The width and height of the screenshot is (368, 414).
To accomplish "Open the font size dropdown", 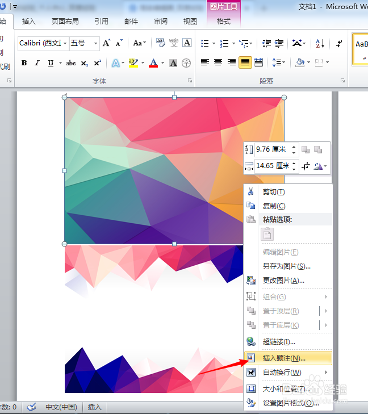I will tap(95, 43).
